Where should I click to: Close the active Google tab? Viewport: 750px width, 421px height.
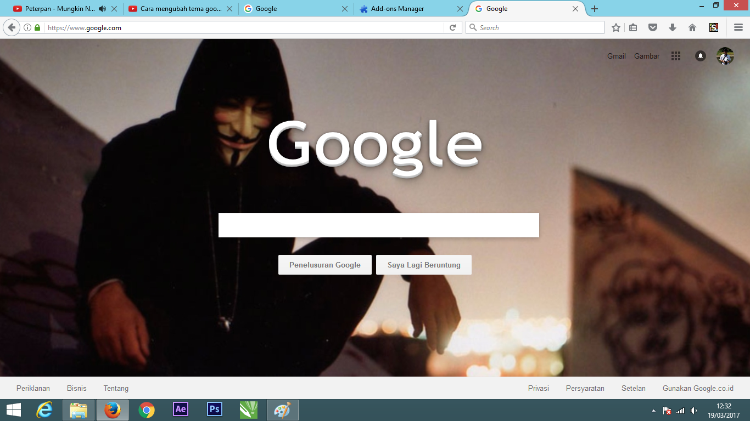pos(575,9)
